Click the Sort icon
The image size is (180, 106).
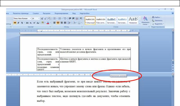click(x=77, y=18)
